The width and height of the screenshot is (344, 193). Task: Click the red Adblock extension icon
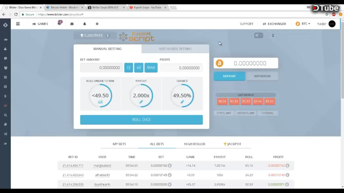334,14
